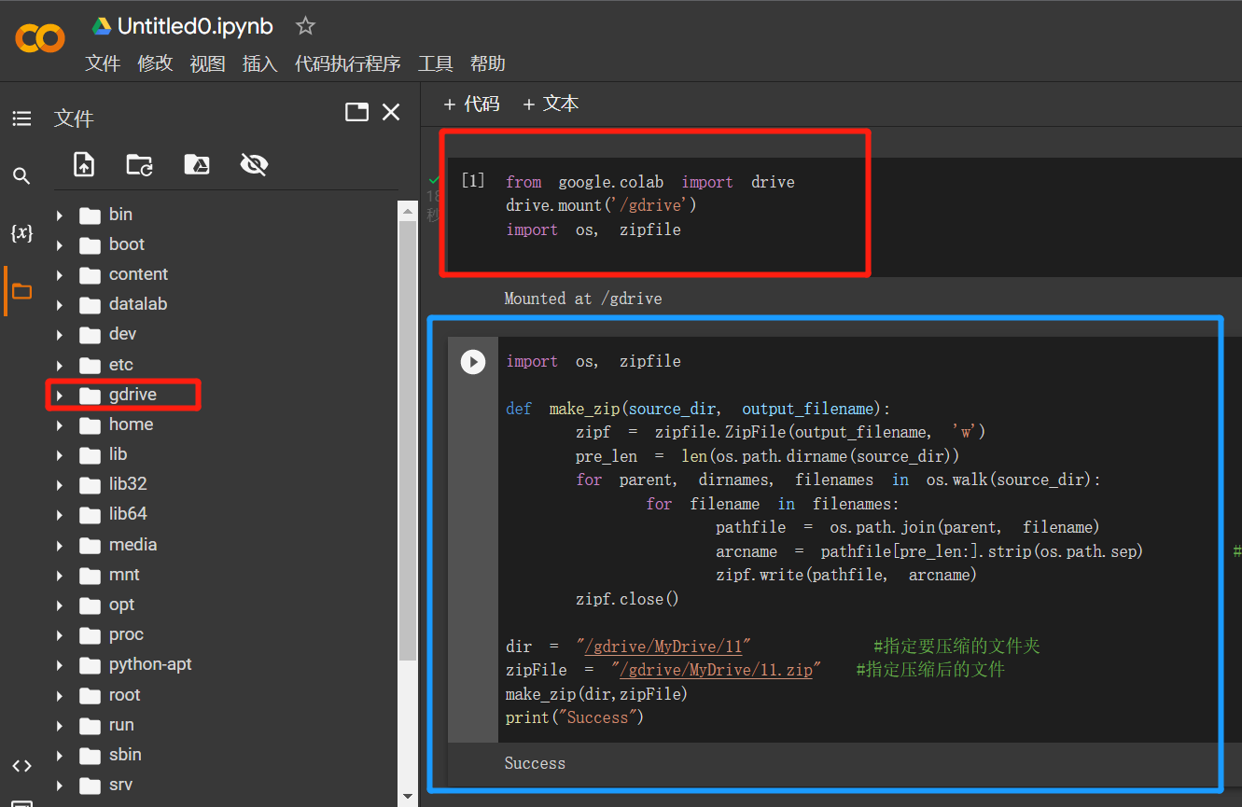Click the file panel scrollbar thumb
Screen dimensions: 1242x807
(408, 440)
